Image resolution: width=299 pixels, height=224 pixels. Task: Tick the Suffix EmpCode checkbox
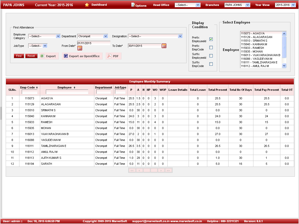click(x=211, y=64)
